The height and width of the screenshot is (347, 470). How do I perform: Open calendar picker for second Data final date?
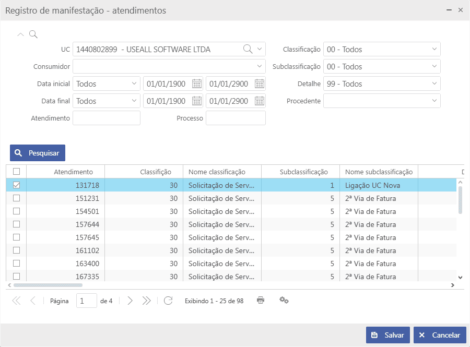coord(260,101)
